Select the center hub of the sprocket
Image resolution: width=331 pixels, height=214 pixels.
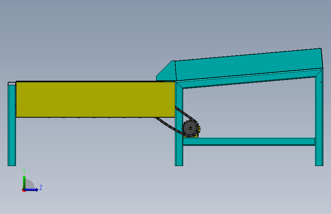[191, 128]
